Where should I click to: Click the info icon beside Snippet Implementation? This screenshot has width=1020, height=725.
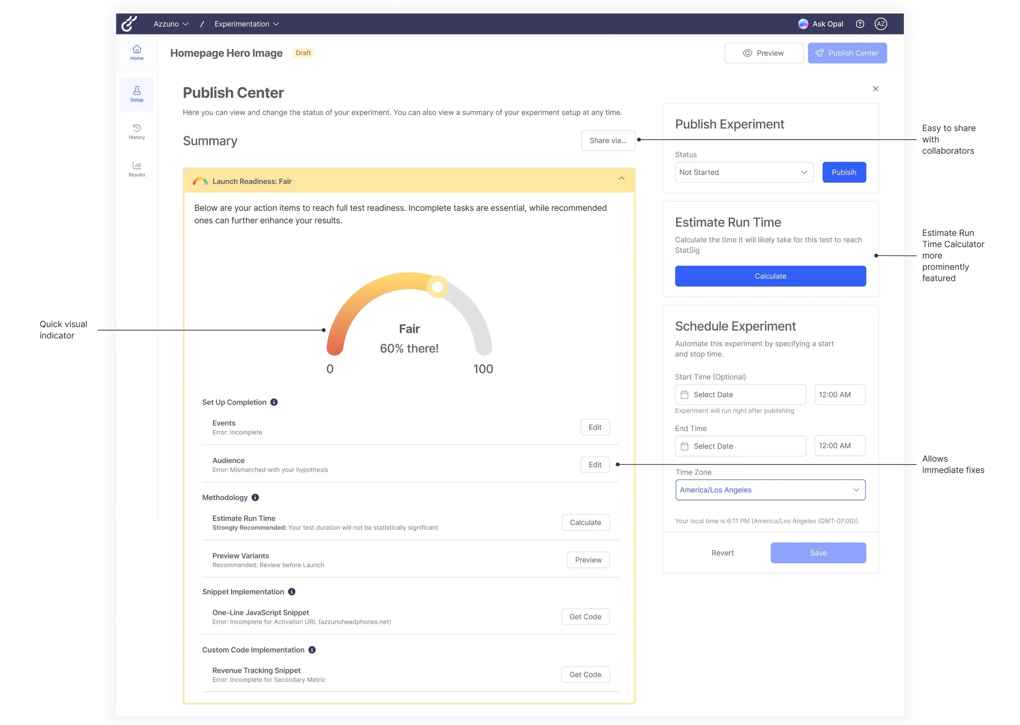coord(292,592)
